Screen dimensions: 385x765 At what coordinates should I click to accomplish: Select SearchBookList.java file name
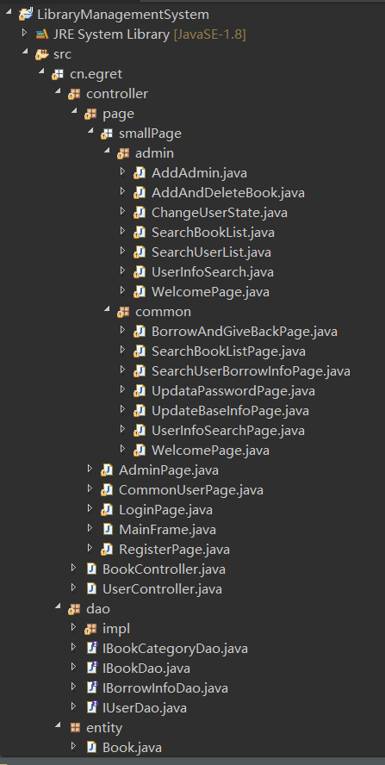point(213,233)
